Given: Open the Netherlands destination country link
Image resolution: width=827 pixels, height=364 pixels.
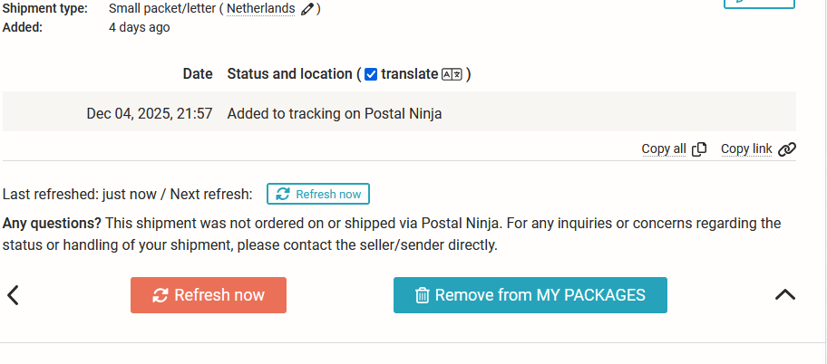Looking at the screenshot, I should (x=260, y=9).
